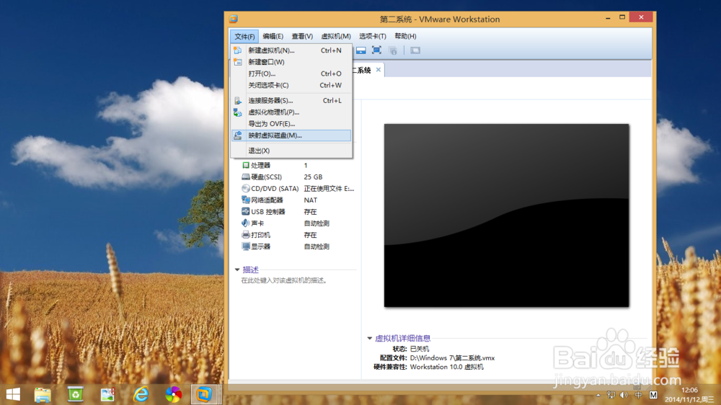The width and height of the screenshot is (721, 405).
Task: Open Internet Explorer from the taskbar
Action: (x=141, y=394)
